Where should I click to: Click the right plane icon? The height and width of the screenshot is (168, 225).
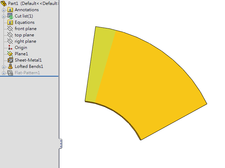click(x=10, y=41)
